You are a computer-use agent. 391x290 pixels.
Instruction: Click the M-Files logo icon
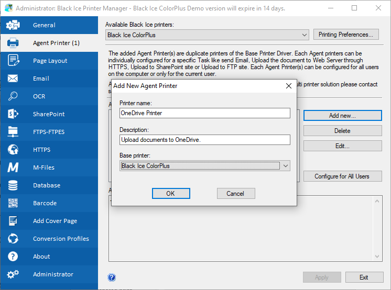point(13,168)
